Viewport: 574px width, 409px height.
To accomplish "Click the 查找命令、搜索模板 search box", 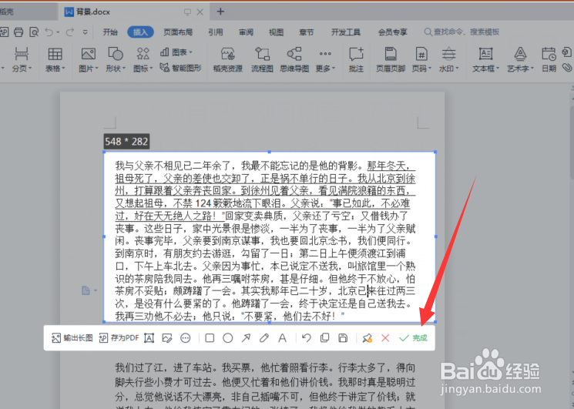I will click(x=462, y=32).
